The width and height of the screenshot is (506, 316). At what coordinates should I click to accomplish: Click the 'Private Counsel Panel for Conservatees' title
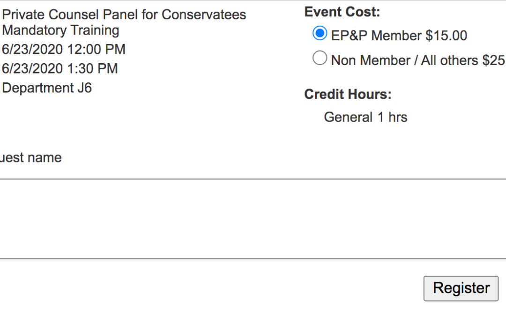124,15
